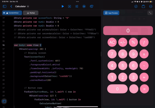Tap the AC calculator button
Viewport: 155px width, 108px height.
[112, 42]
